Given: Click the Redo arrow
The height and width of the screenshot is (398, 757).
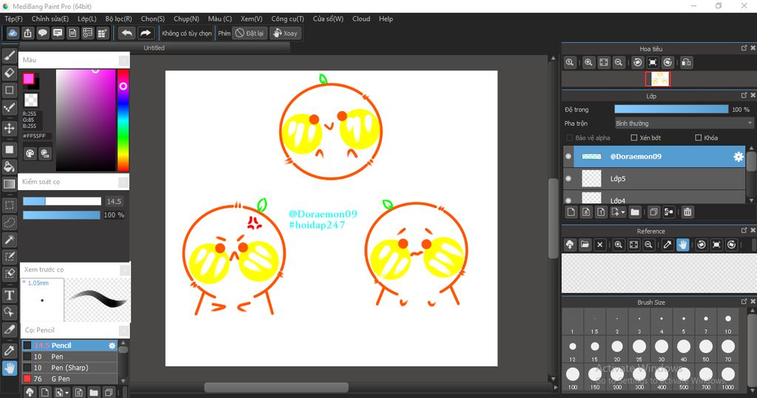Looking at the screenshot, I should (x=145, y=33).
